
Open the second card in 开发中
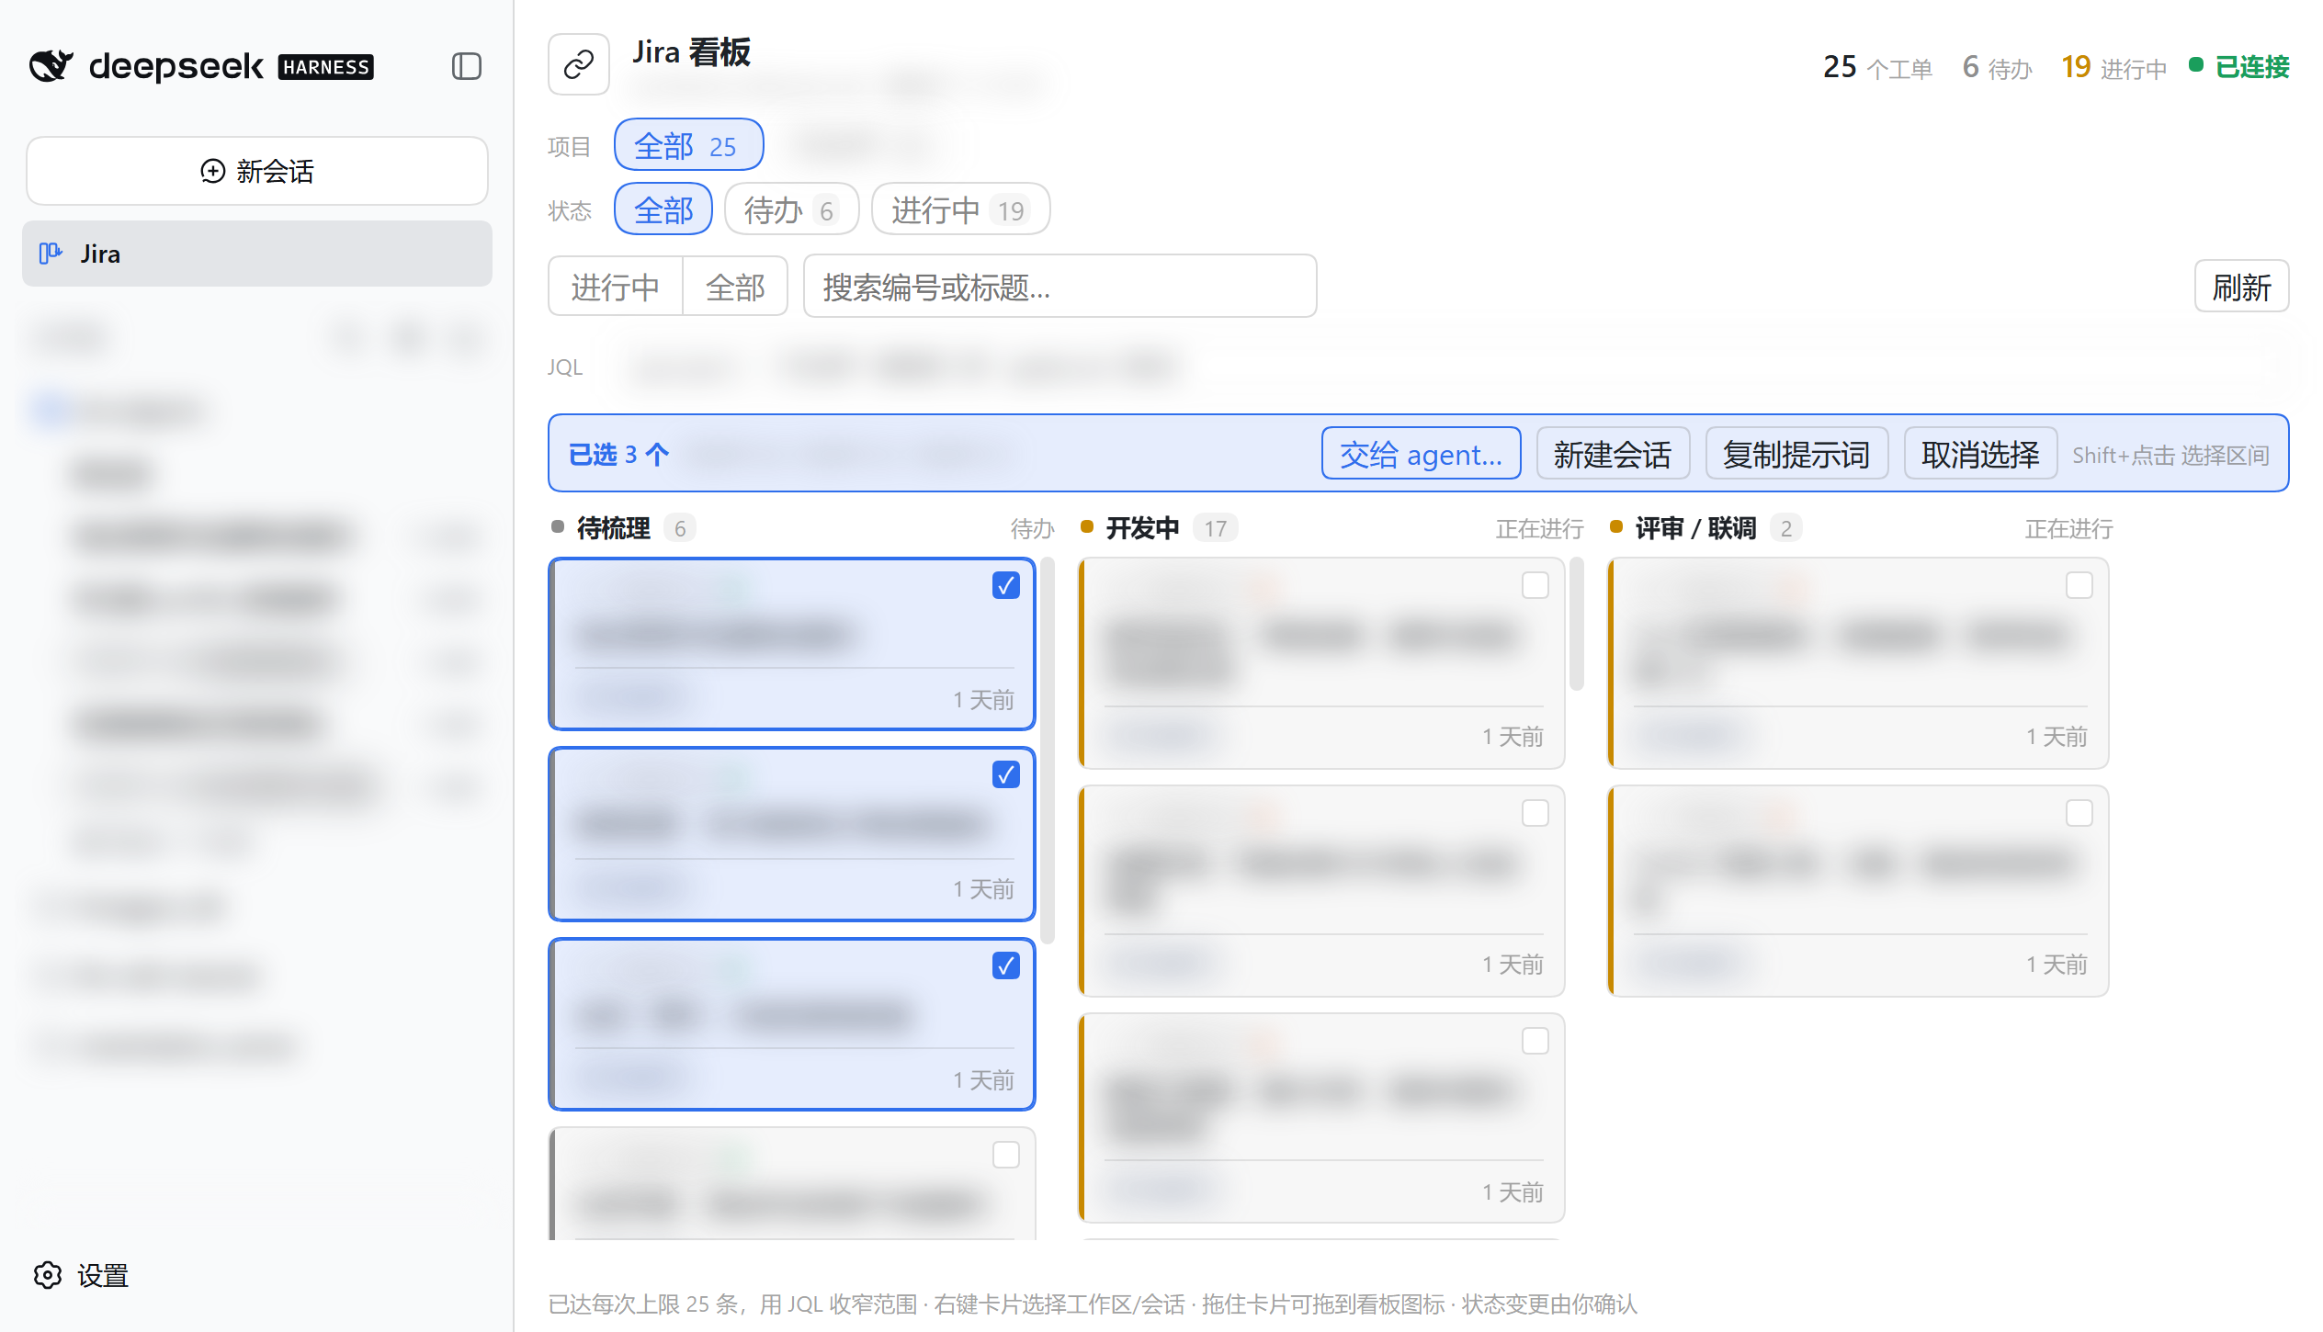tap(1320, 890)
